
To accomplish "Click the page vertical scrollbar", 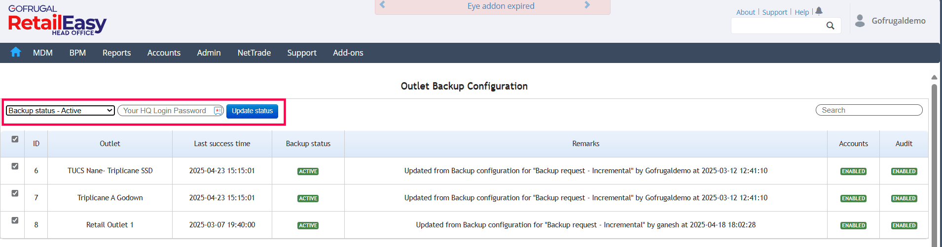I will click(x=934, y=162).
